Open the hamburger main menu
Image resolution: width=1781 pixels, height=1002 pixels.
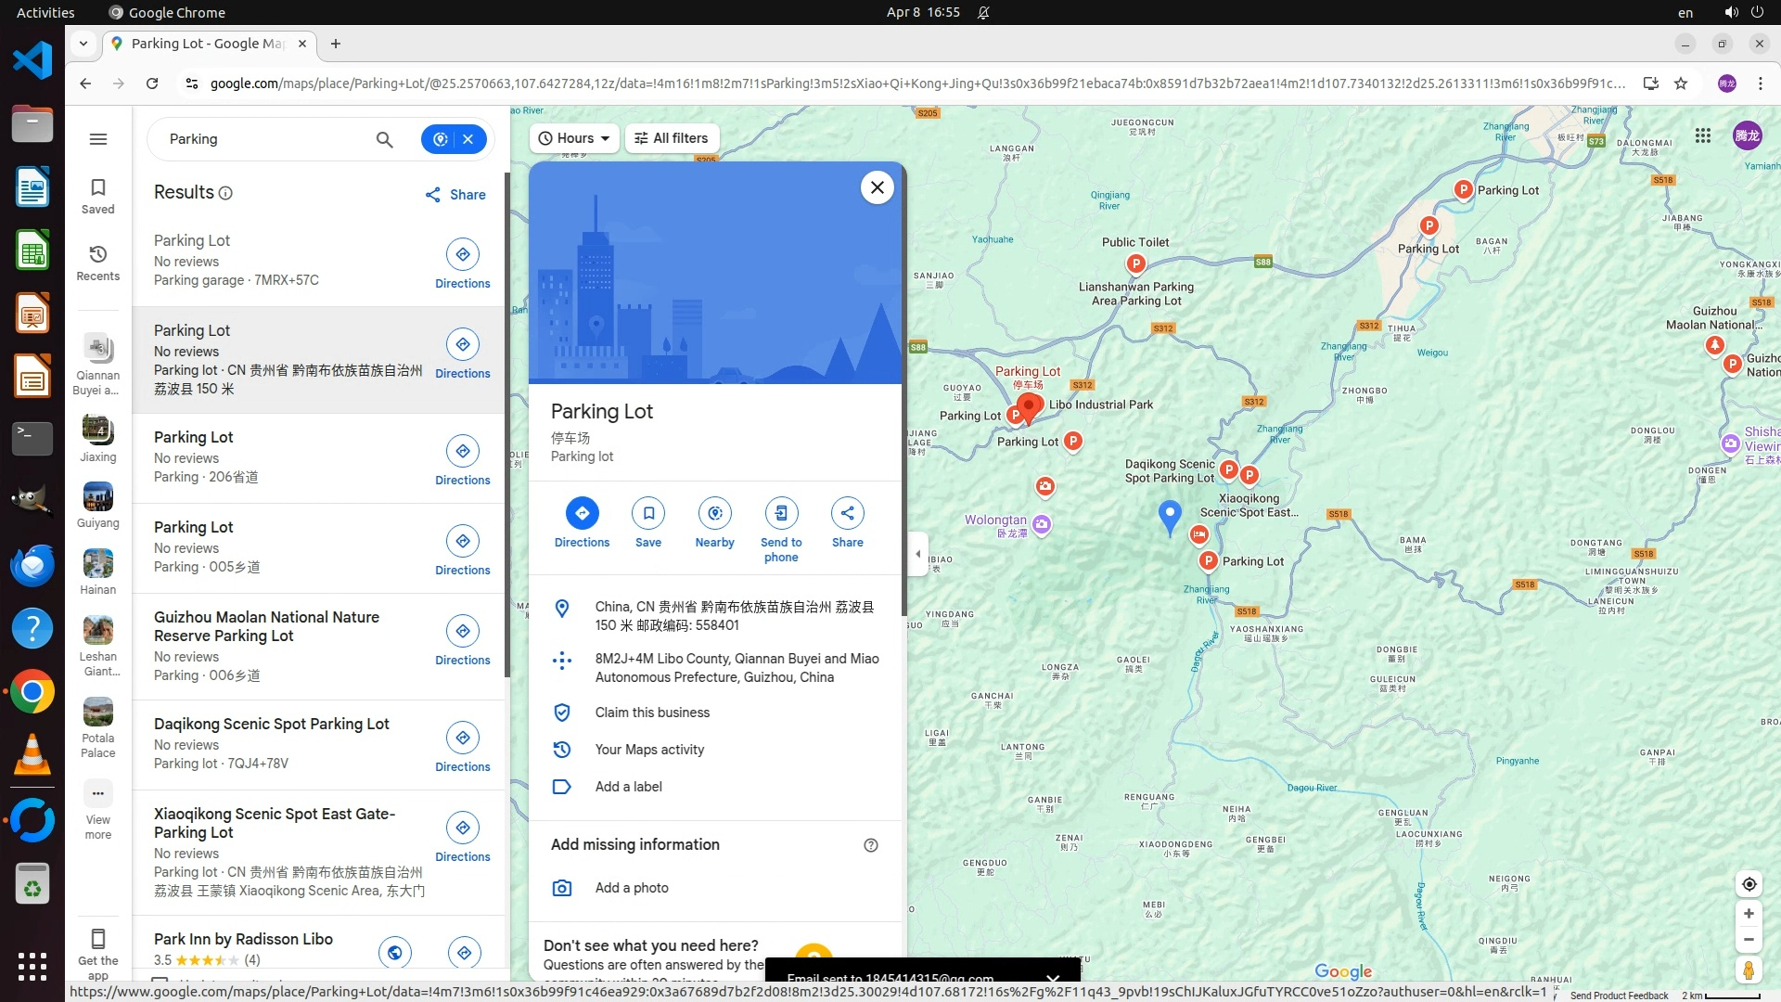[x=98, y=139]
